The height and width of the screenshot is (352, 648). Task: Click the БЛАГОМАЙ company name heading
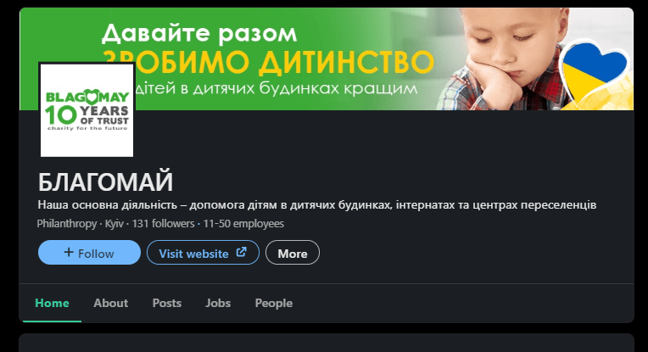pyautogui.click(x=105, y=182)
